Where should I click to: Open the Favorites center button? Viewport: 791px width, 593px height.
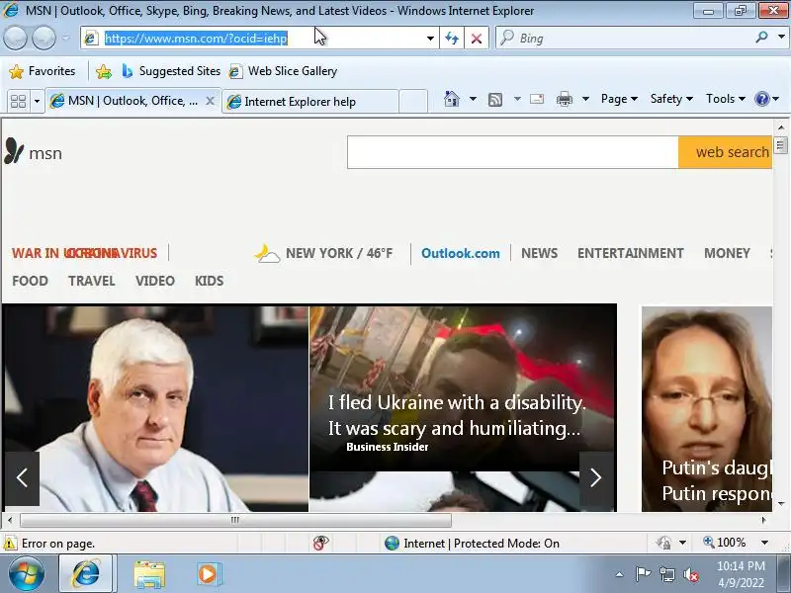point(43,71)
